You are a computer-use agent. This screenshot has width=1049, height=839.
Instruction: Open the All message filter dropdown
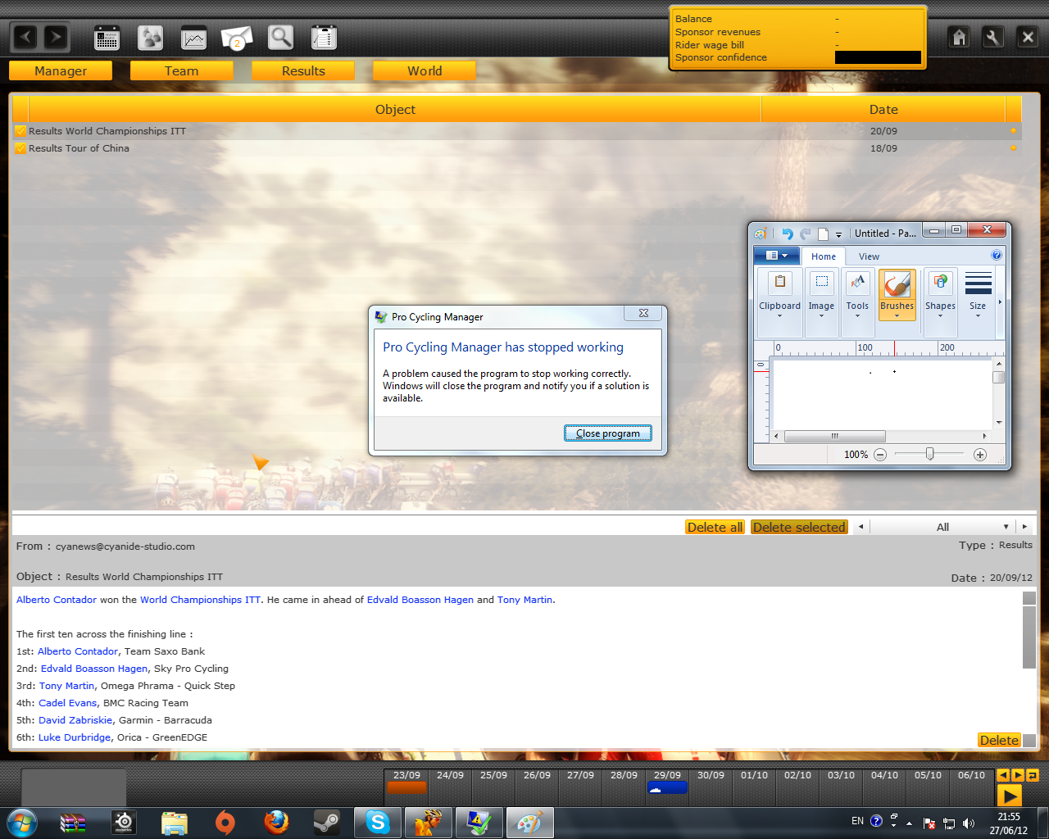tap(942, 527)
